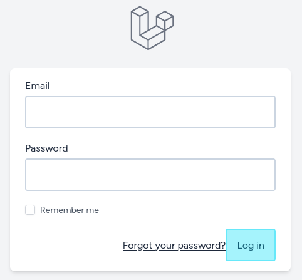Click the Email field label
The height and width of the screenshot is (280, 302).
click(38, 86)
